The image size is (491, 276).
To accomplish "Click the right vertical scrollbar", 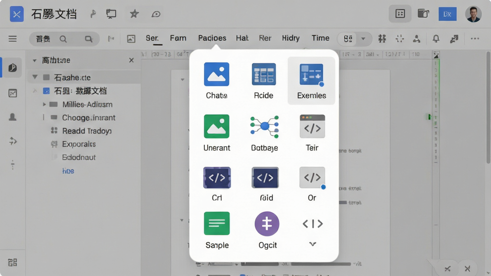I will pyautogui.click(x=488, y=108).
